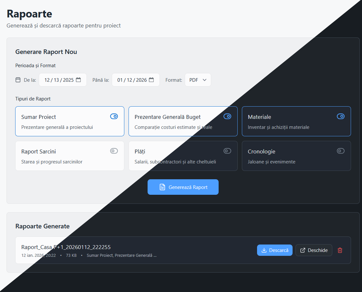Screen dimensions: 362x292
Task: Click the Generează Raport button
Action: click(183, 187)
